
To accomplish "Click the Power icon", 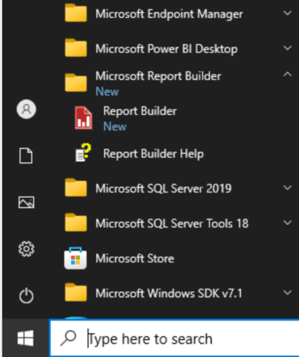I will [x=26, y=296].
